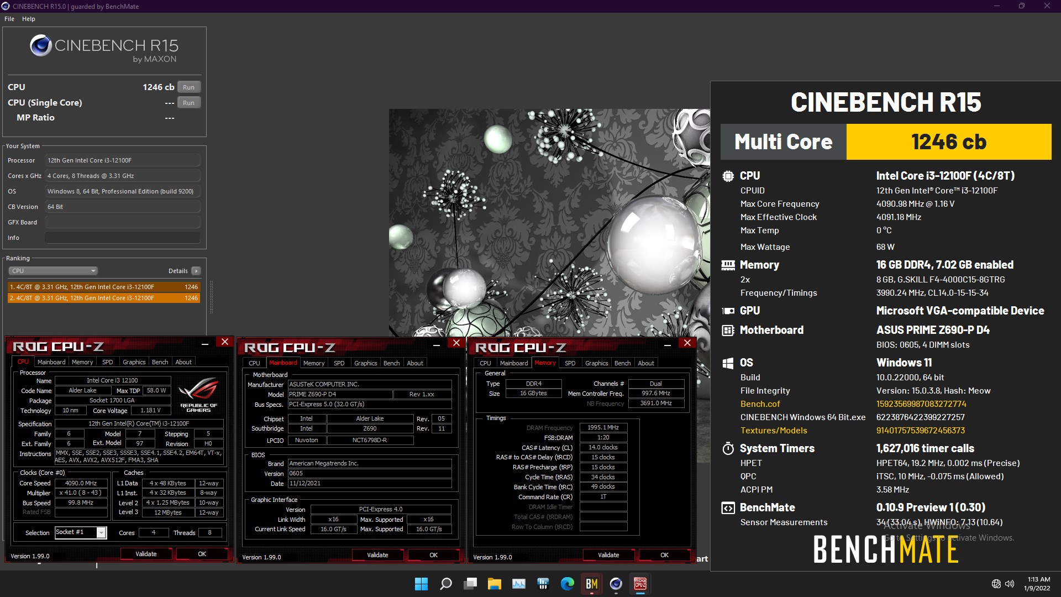1061x597 pixels.
Task: Open the image viewer taskbar icon
Action: (x=518, y=584)
